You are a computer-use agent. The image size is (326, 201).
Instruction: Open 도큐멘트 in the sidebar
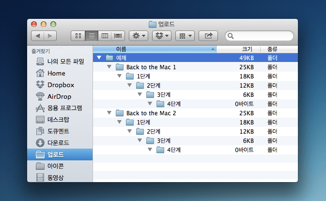coord(60,131)
